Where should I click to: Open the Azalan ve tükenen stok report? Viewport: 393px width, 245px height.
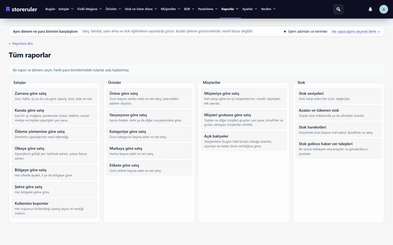click(x=338, y=113)
